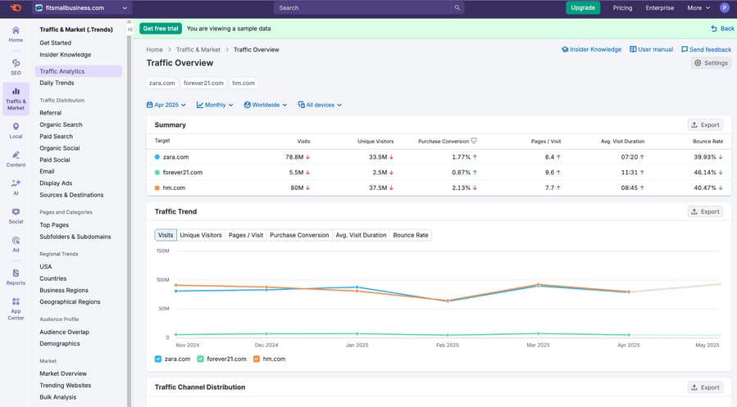737x407 pixels.
Task: Click the Upgrade button
Action: 583,7
